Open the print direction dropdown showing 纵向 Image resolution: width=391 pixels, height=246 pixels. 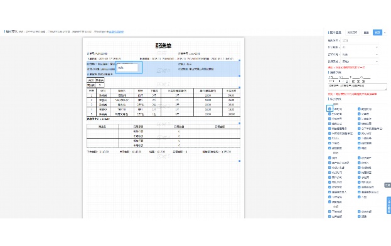pos(360,54)
